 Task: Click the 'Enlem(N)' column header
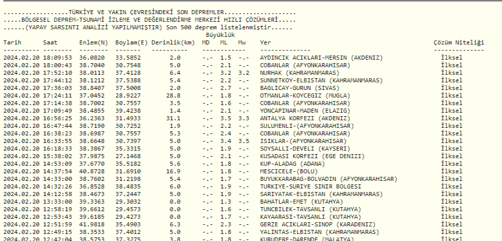pyautogui.click(x=93, y=43)
